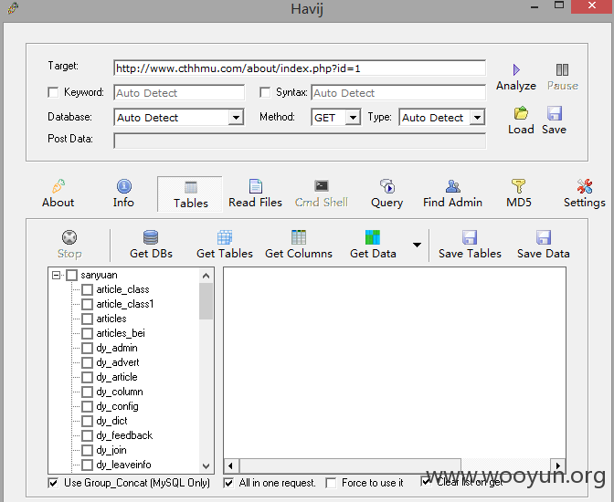Click the Stop icon

point(69,237)
